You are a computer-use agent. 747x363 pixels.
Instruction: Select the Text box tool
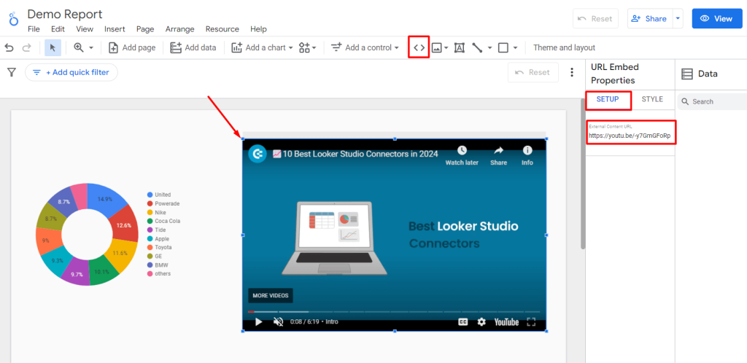460,47
